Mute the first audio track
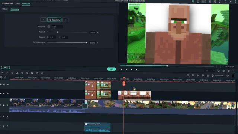This screenshot has height=134, width=238. pyautogui.click(x=7, y=117)
